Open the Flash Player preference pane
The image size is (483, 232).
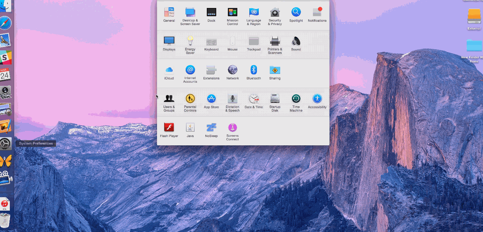(x=169, y=130)
